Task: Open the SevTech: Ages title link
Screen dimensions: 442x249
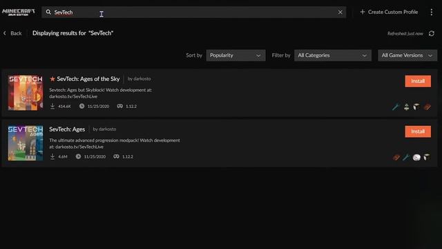Action: tap(67, 129)
